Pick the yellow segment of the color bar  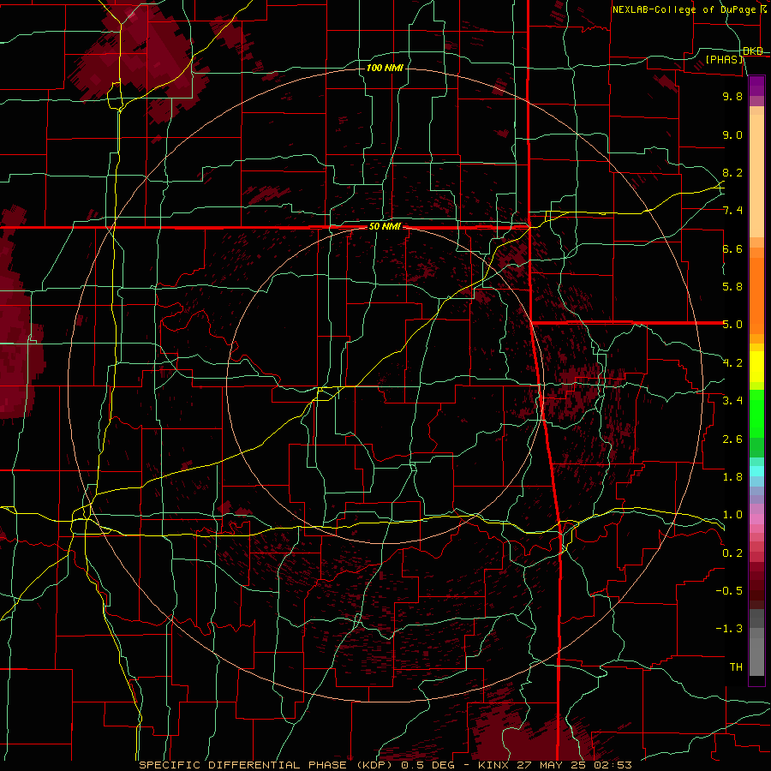(756, 367)
